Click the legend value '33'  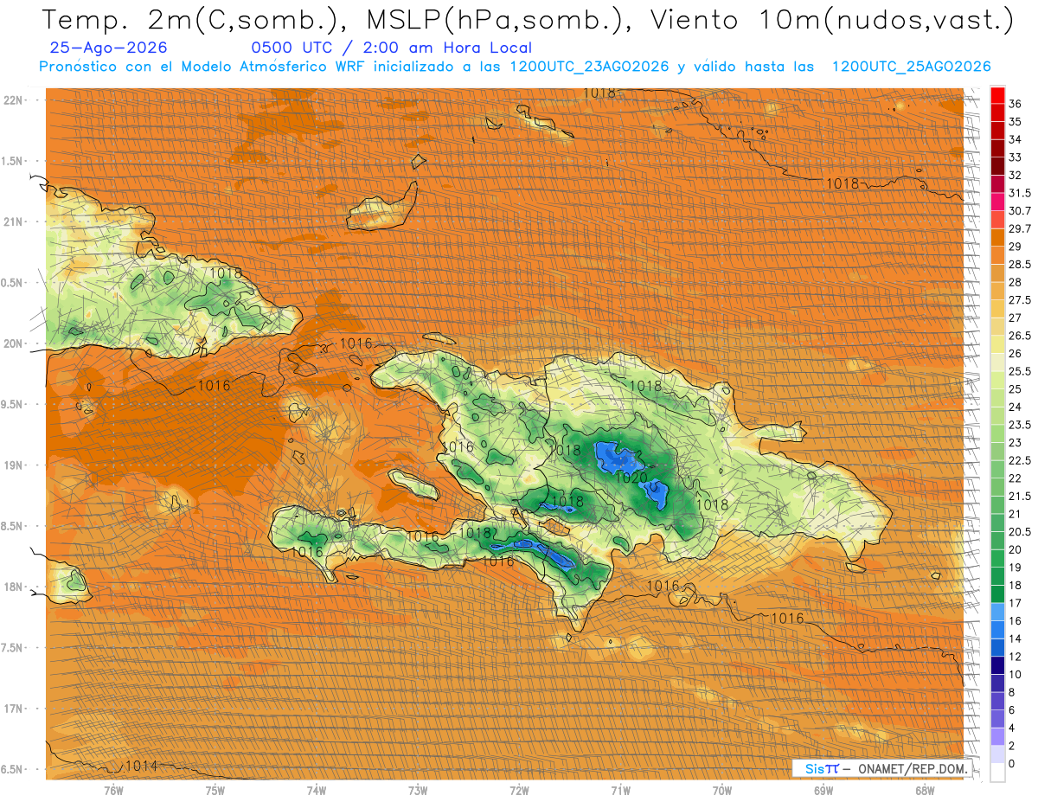coord(1015,157)
